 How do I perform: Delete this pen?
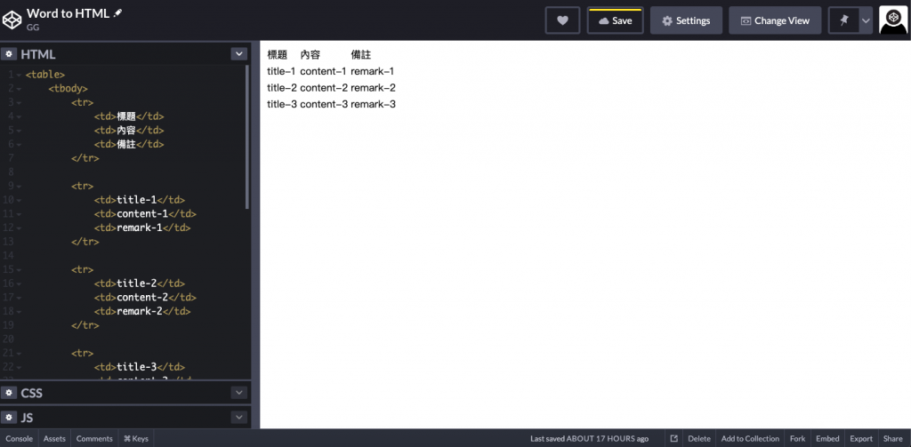699,439
